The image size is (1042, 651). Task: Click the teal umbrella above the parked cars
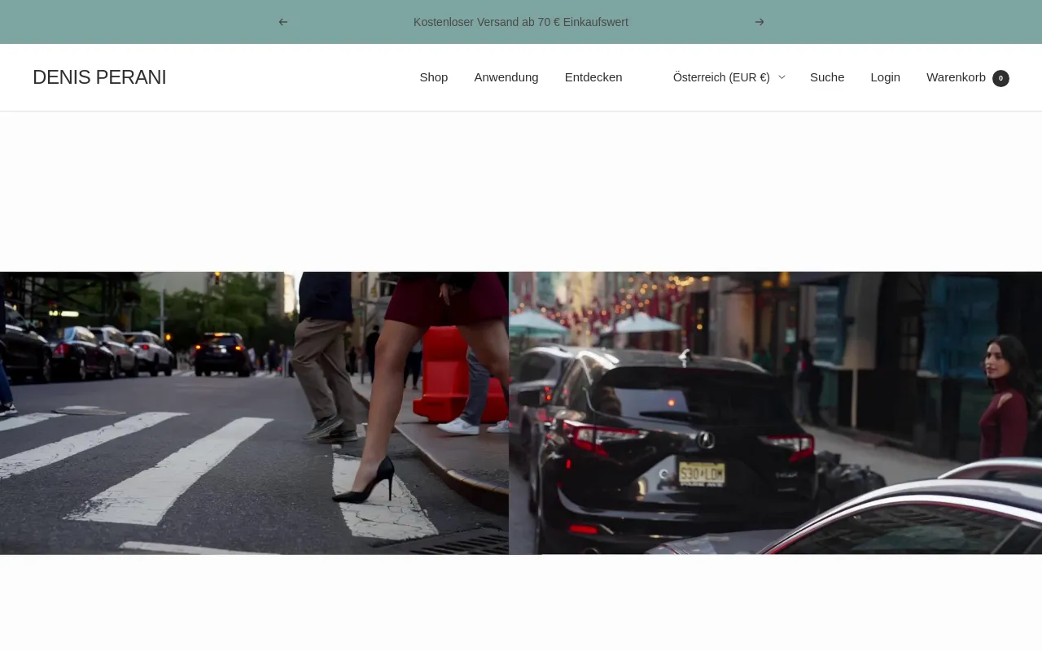539,322
